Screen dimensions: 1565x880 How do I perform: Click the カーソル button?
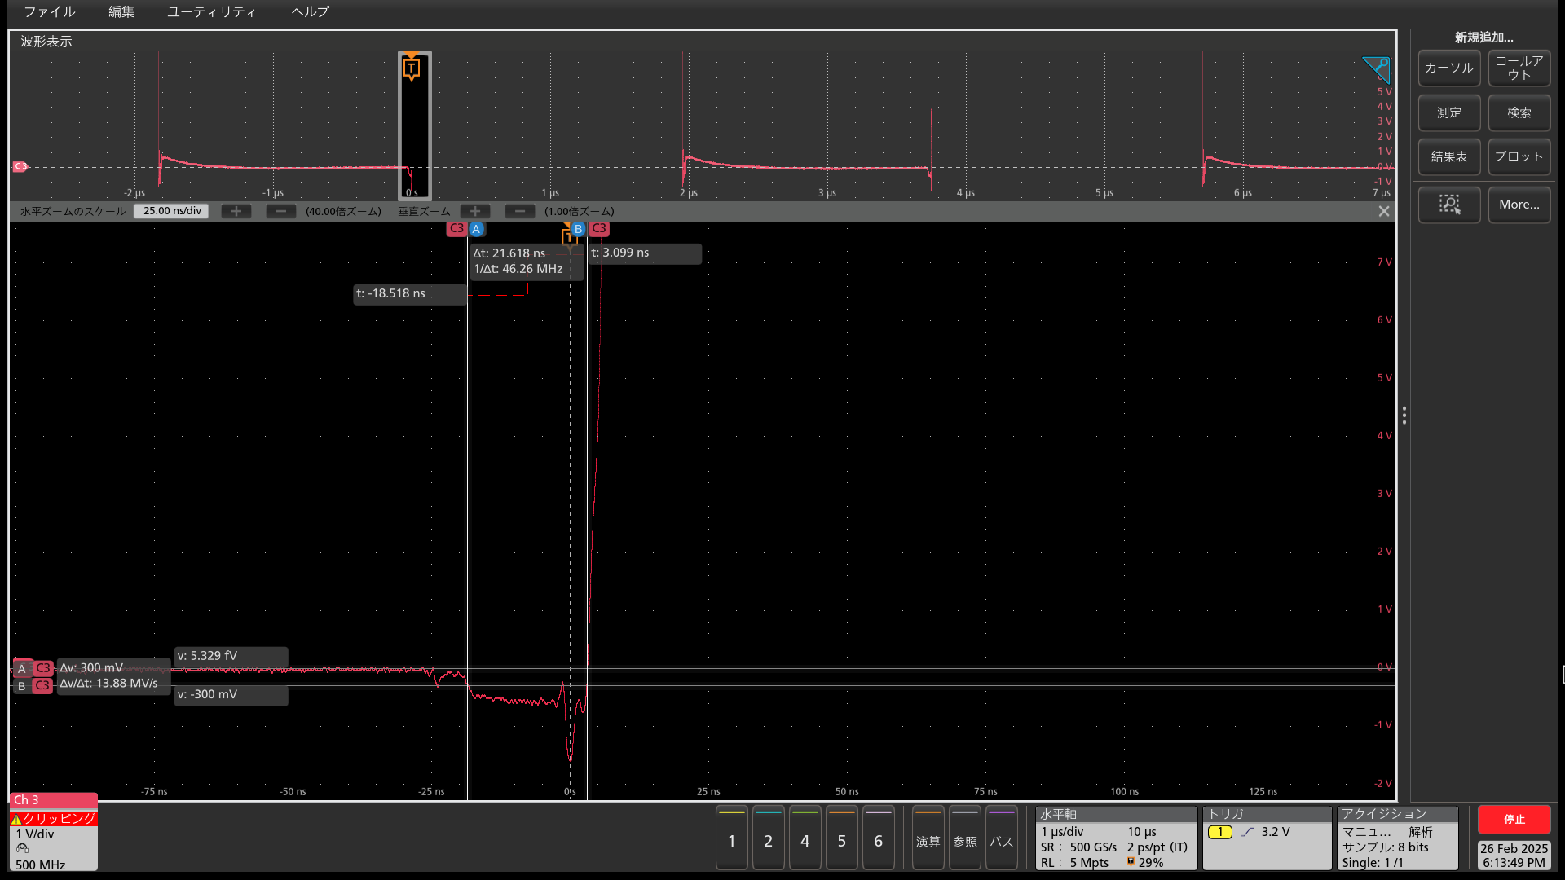1448,68
